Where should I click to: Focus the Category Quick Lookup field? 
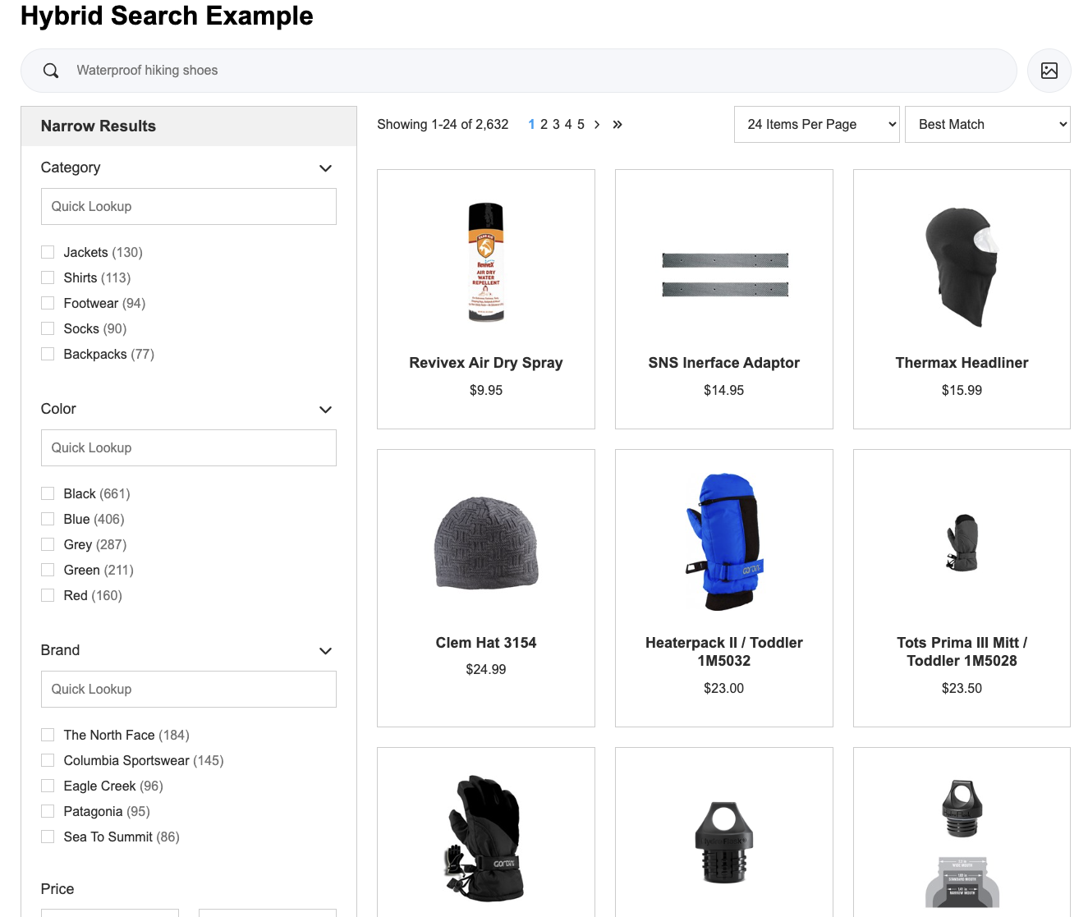tap(189, 207)
